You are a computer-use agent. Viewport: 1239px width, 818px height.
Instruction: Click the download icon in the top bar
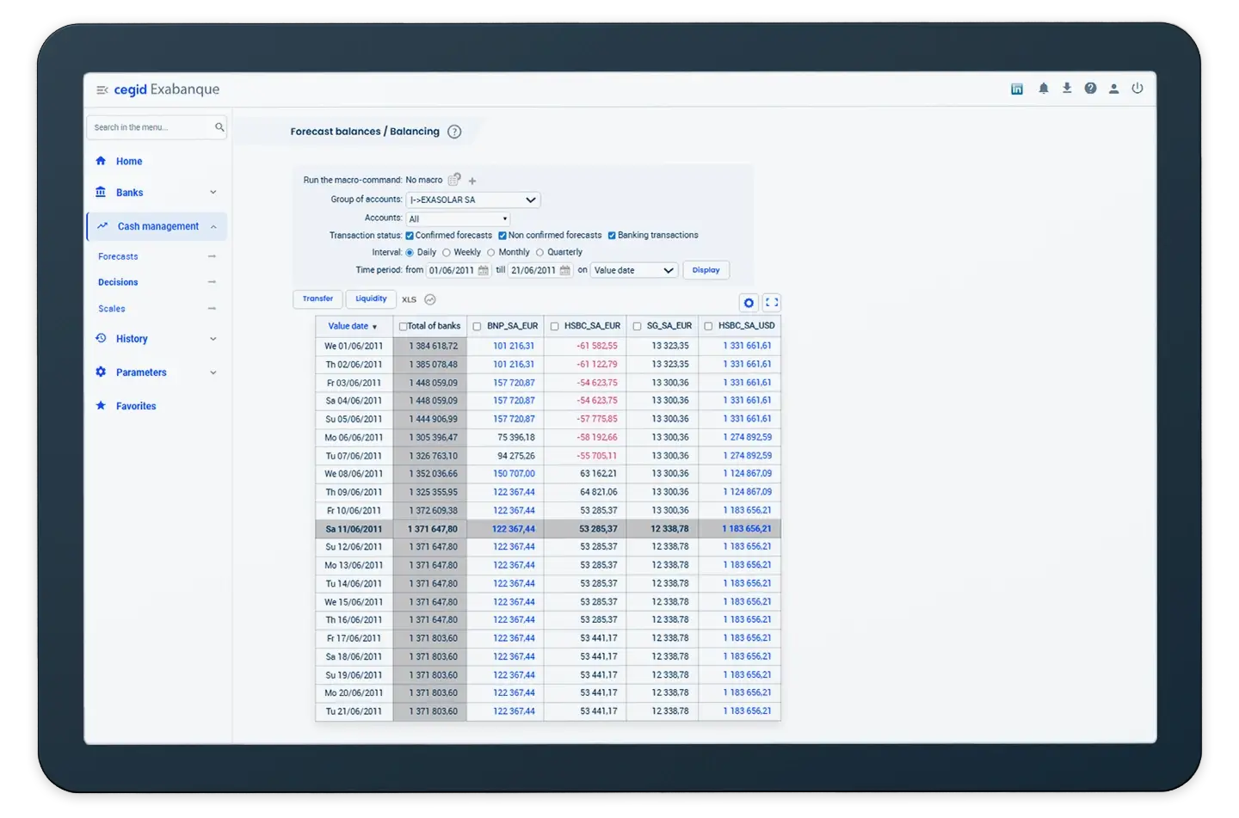coord(1066,88)
